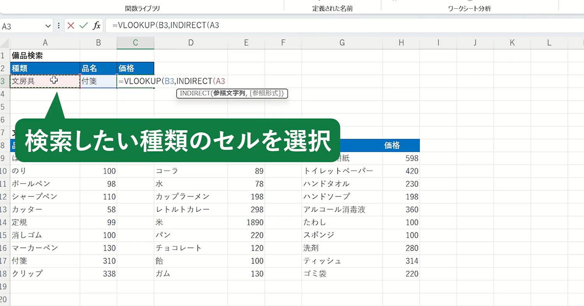584x306 pixels.
Task: Select the row 19 header
Action: point(4,287)
